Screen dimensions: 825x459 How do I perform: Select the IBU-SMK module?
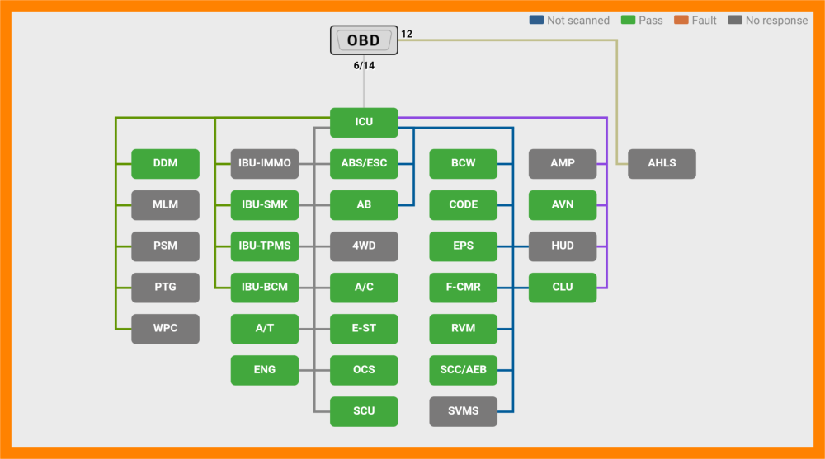265,205
